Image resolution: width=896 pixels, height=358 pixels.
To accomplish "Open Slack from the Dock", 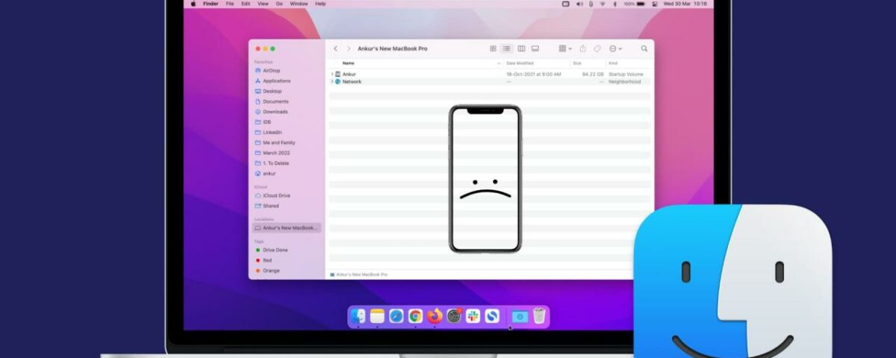I will (x=473, y=316).
